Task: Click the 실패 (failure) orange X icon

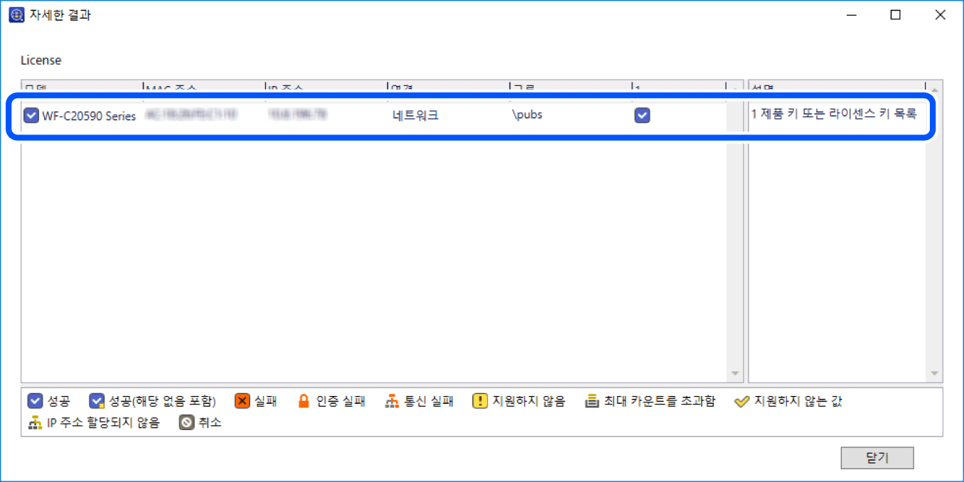Action: point(242,401)
